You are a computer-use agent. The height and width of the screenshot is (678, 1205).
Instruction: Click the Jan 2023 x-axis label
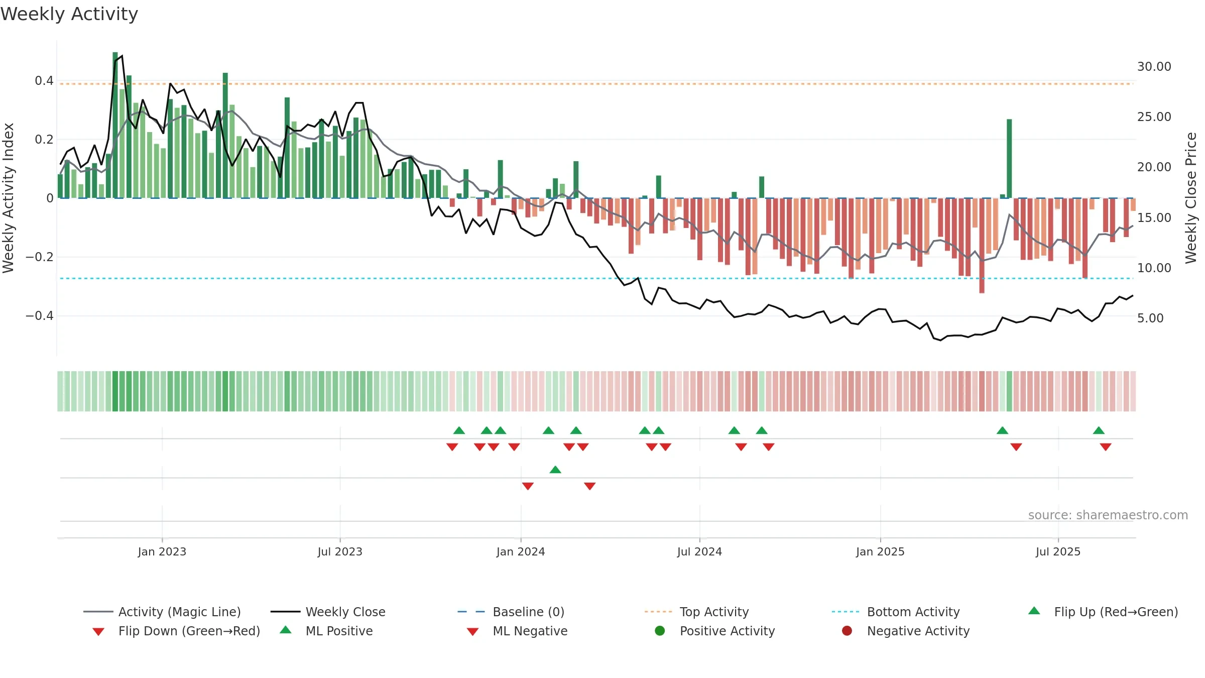coord(162,551)
